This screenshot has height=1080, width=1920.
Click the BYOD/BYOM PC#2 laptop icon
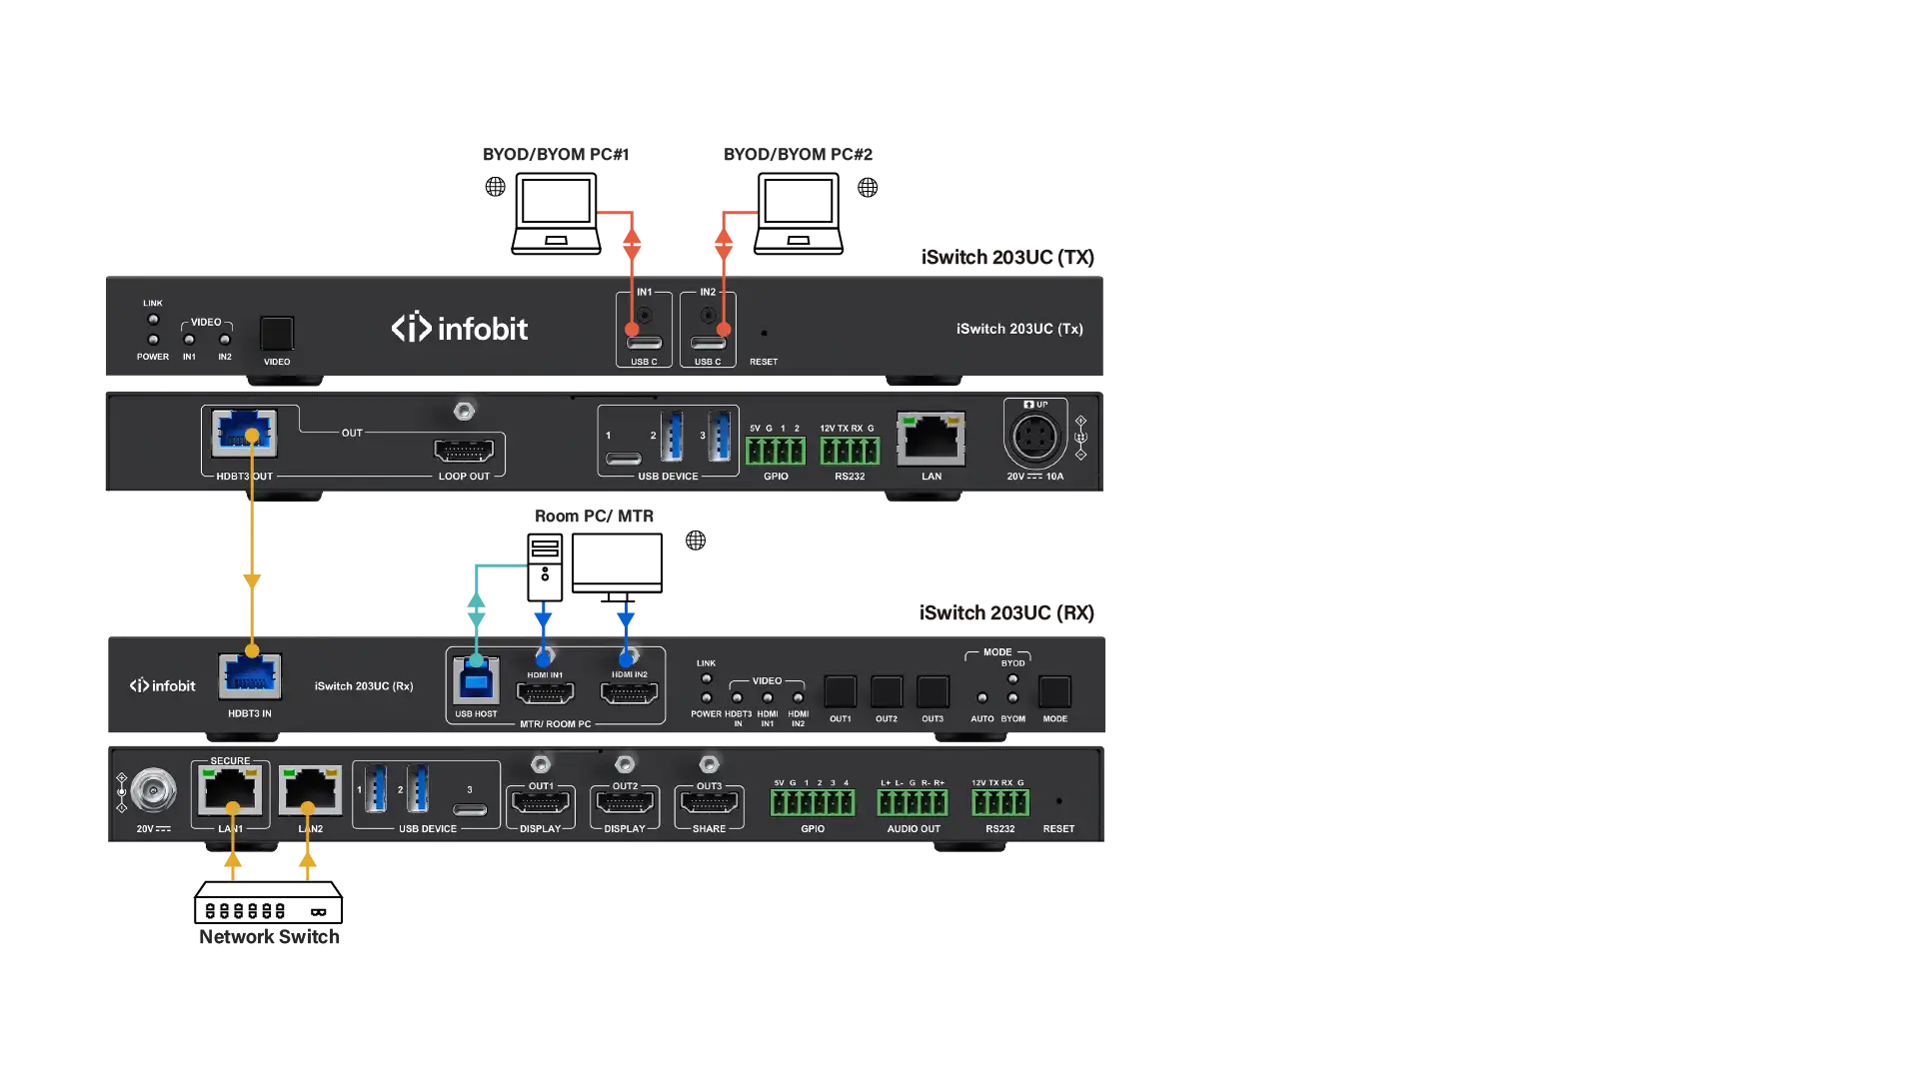pos(799,214)
